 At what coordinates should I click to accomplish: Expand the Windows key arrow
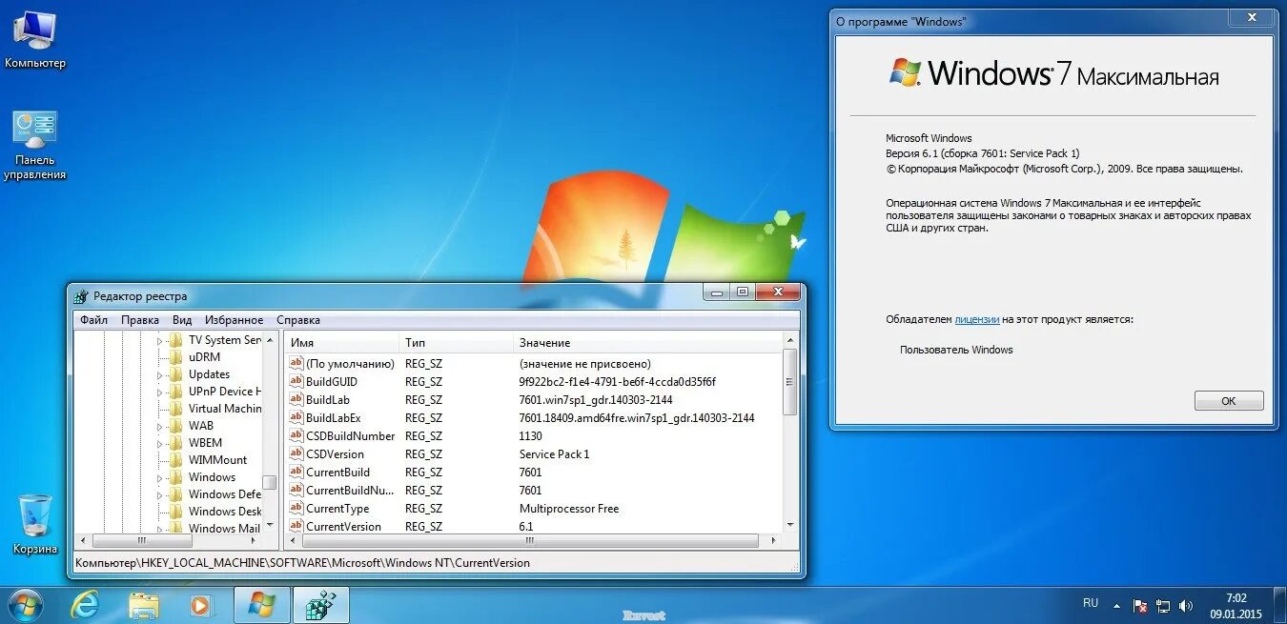click(160, 477)
